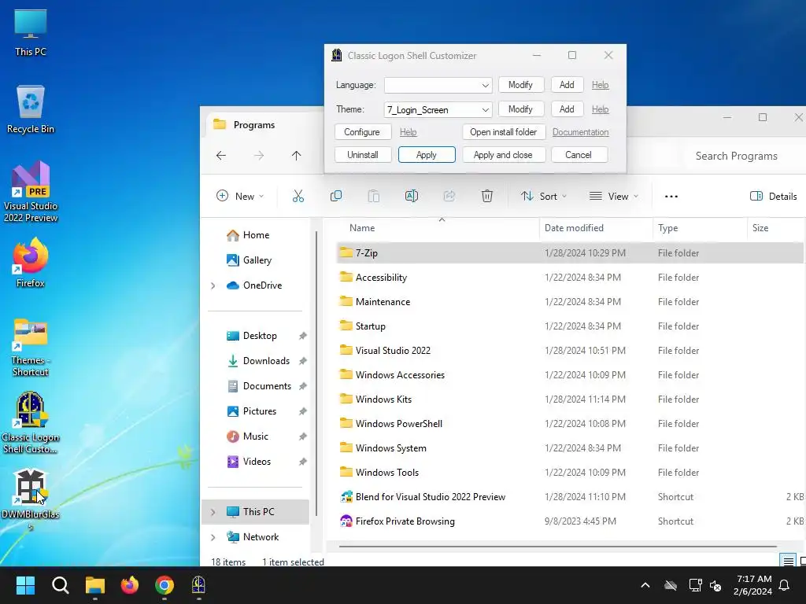Open Windows Start button on taskbar
Image resolution: width=806 pixels, height=604 pixels.
point(25,585)
